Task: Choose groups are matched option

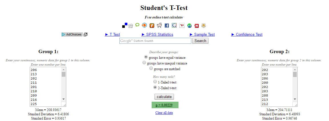Action: point(151,68)
